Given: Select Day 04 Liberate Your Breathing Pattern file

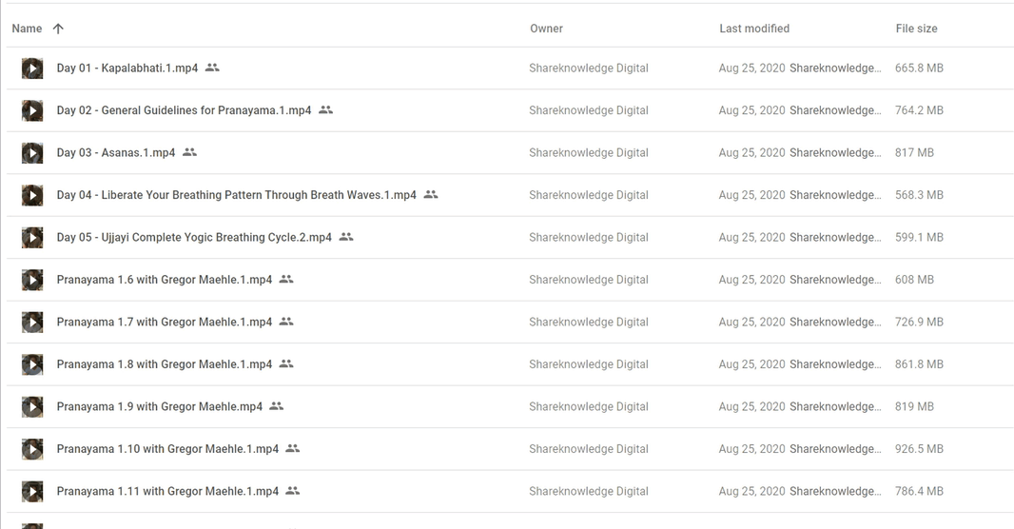Looking at the screenshot, I should (236, 195).
